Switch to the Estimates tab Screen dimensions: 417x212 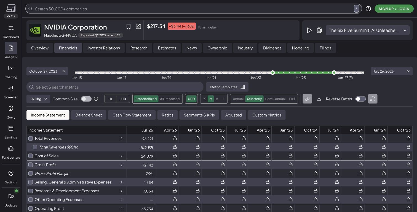pos(167,48)
